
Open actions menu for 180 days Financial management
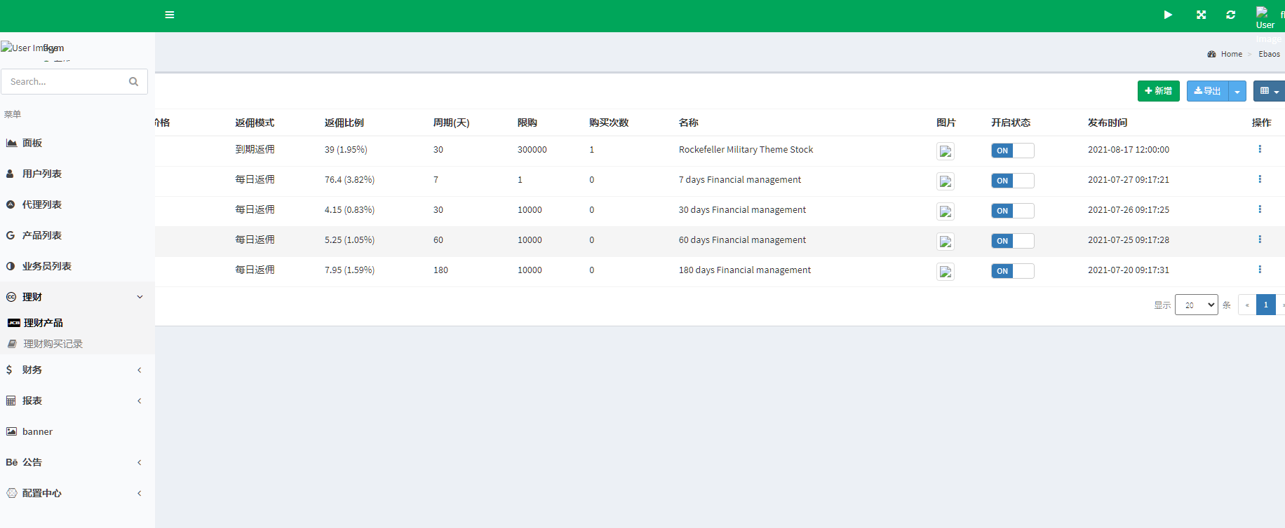1260,270
